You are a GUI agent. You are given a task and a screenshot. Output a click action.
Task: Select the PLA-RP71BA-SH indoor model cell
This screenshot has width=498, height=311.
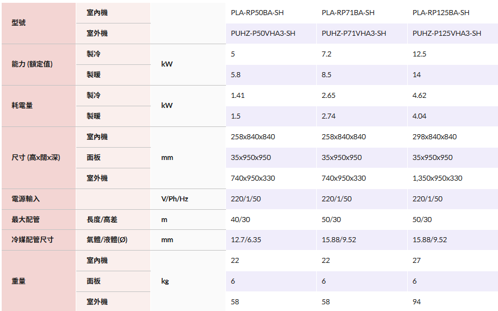[x=362, y=13]
